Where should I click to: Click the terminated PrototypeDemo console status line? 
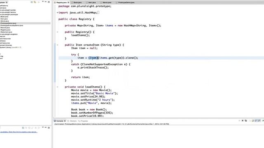coord(111,124)
